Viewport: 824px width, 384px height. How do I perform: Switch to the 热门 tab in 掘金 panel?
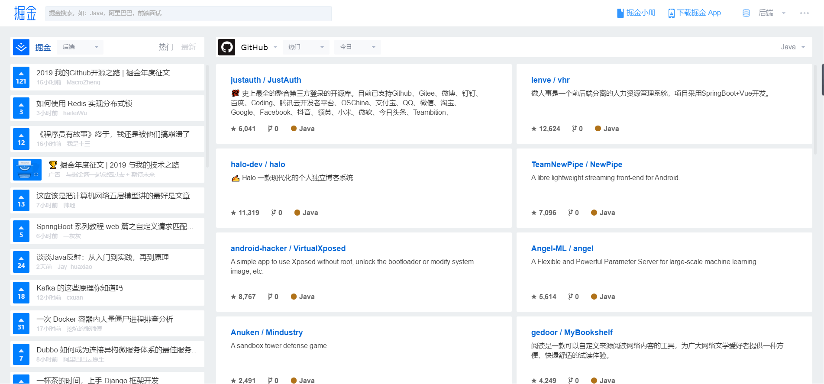tap(166, 47)
